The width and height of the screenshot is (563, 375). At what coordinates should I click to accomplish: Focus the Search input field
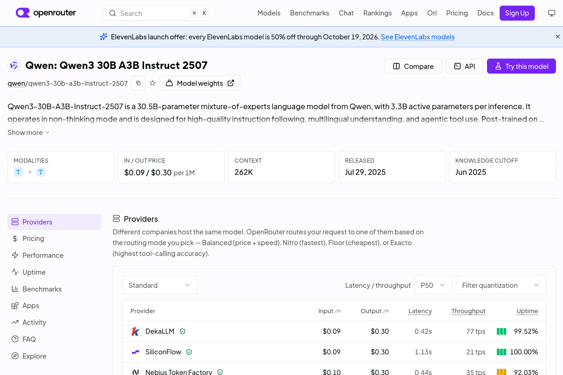pyautogui.click(x=159, y=13)
